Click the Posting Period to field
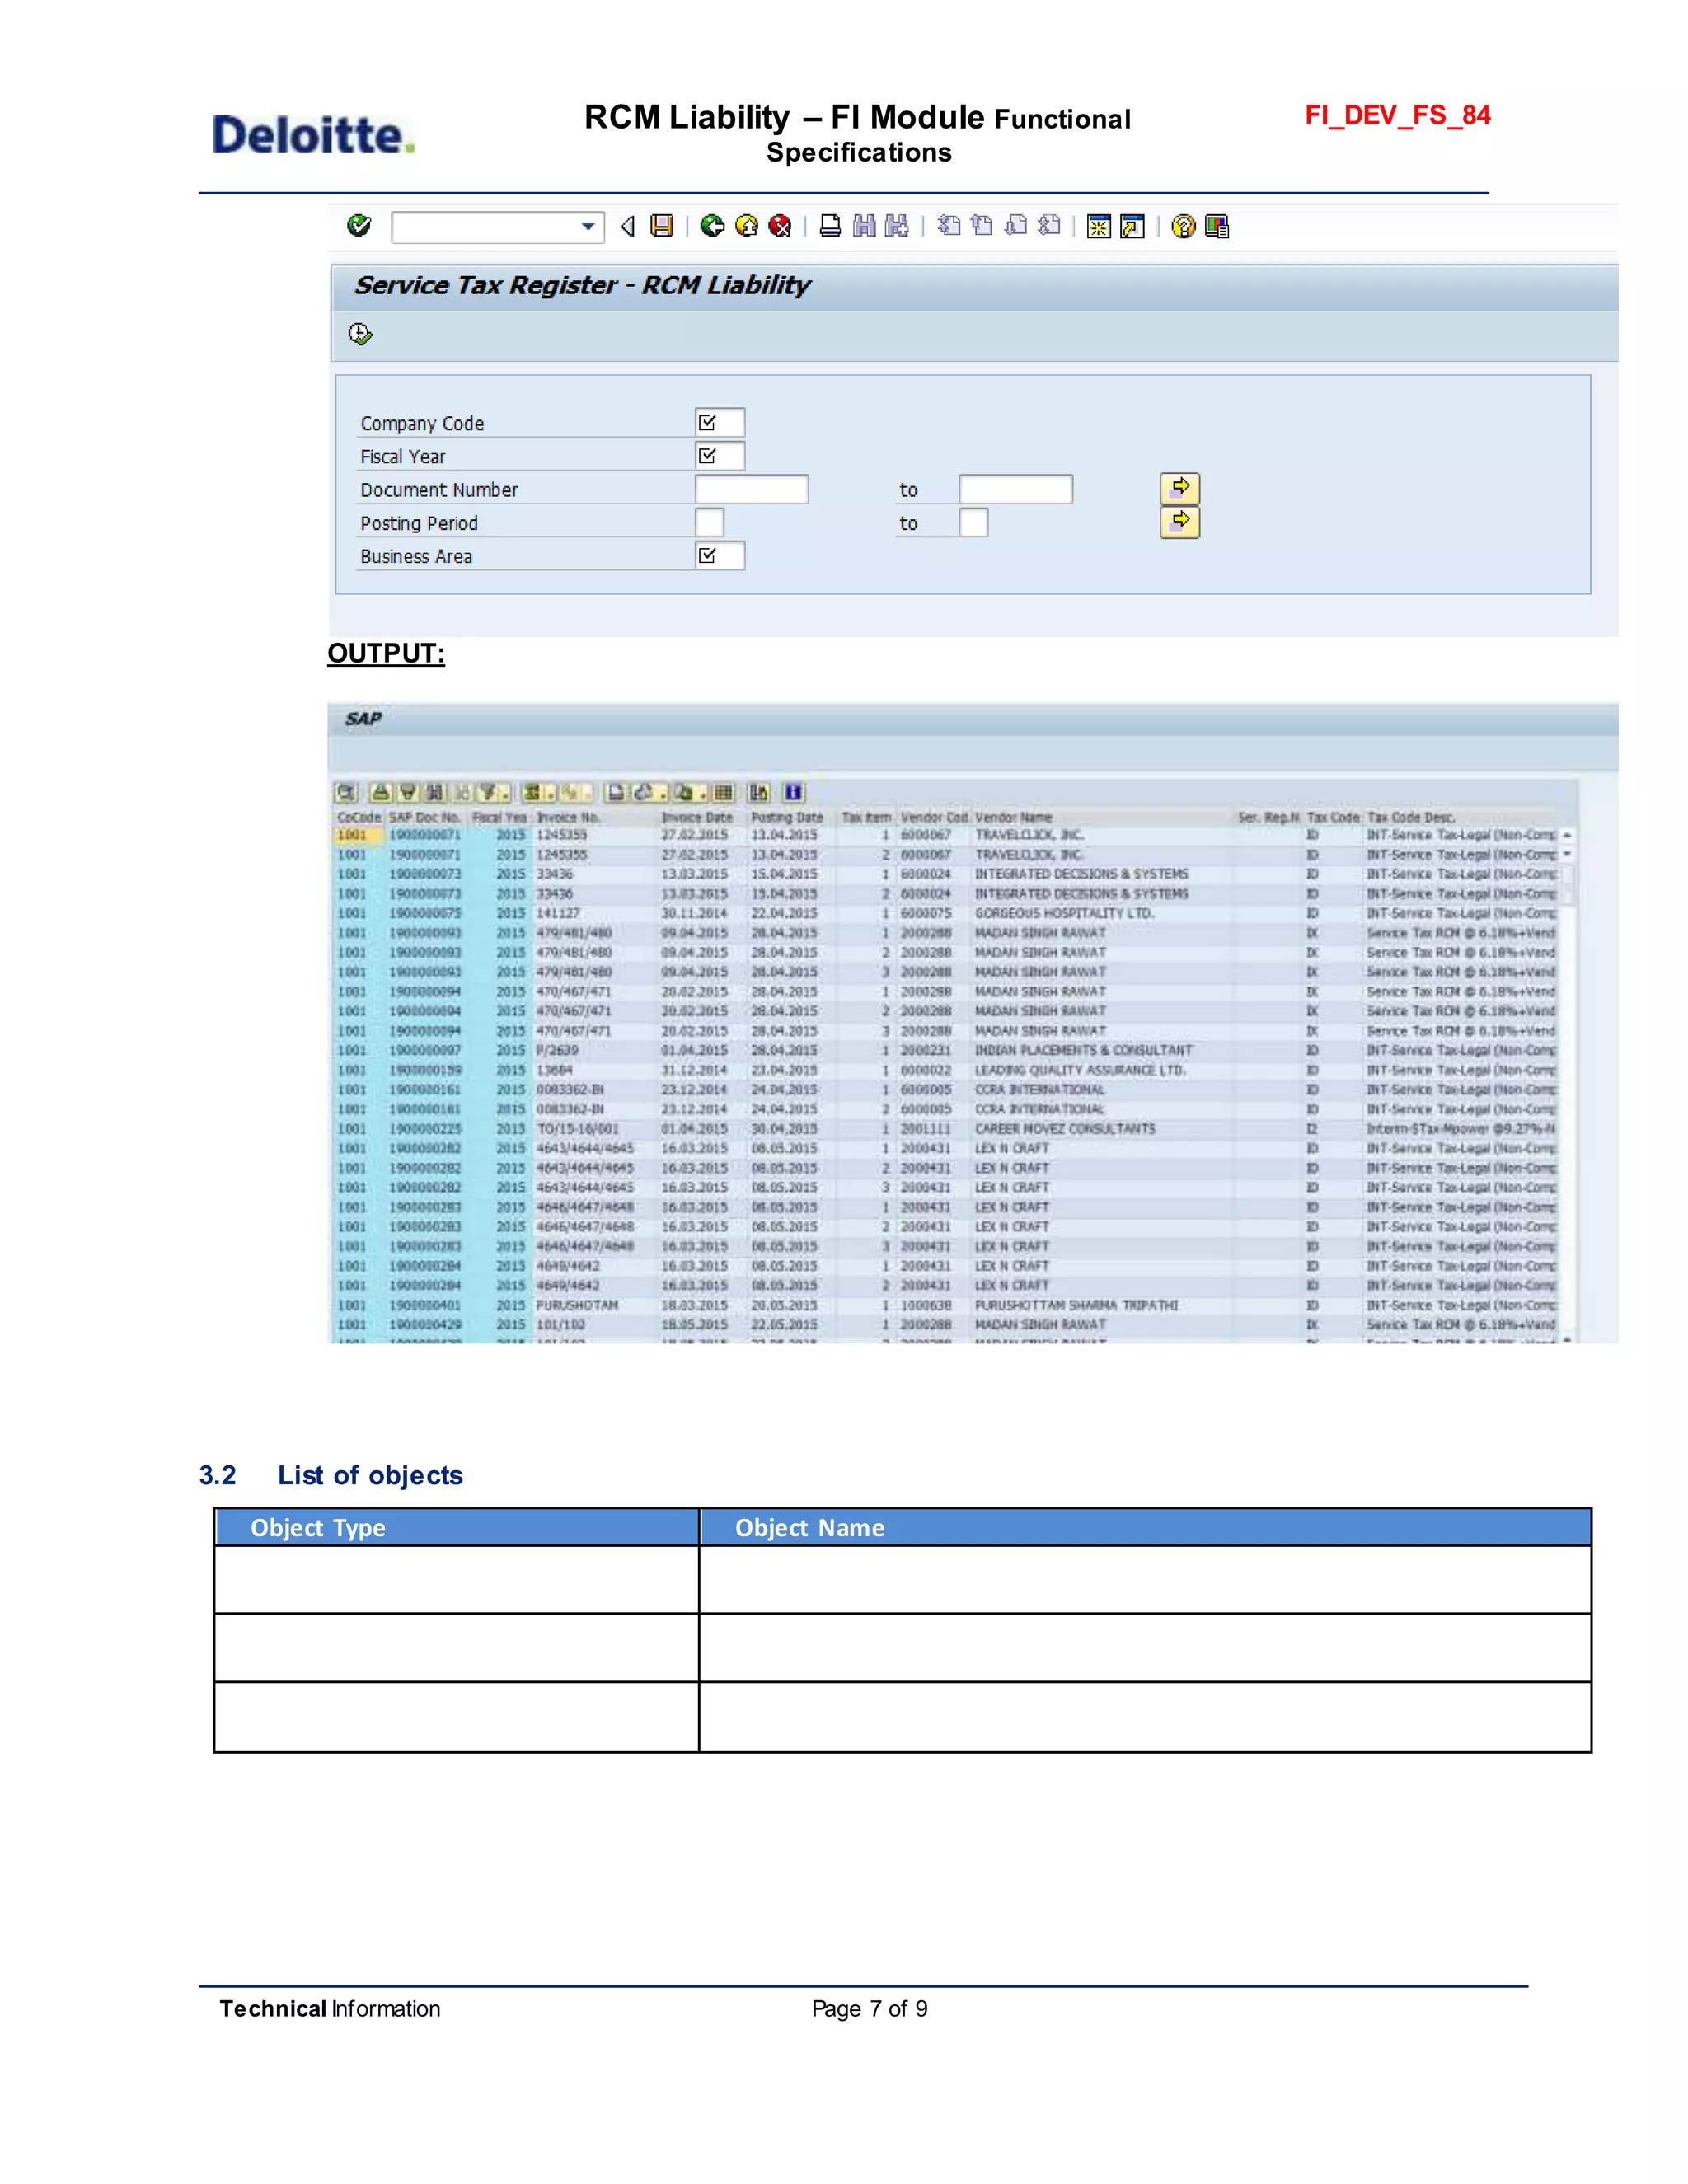 click(x=974, y=522)
